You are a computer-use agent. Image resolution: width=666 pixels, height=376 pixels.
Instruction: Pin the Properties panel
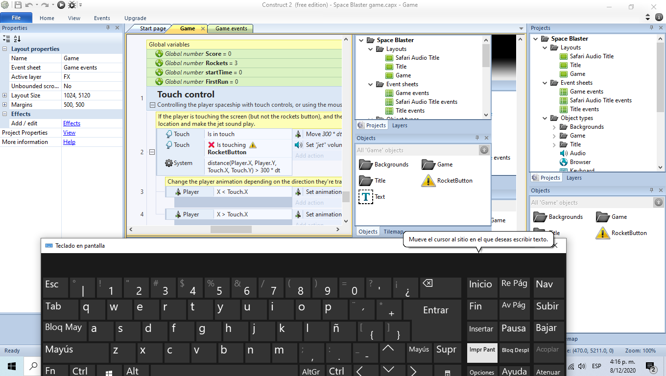pos(108,28)
